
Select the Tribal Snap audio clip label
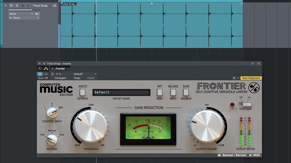point(68,4)
